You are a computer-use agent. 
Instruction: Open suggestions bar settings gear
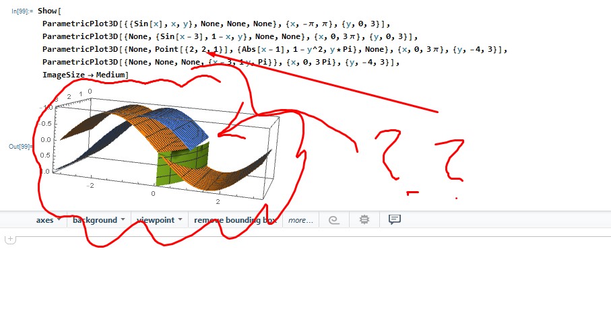364,220
